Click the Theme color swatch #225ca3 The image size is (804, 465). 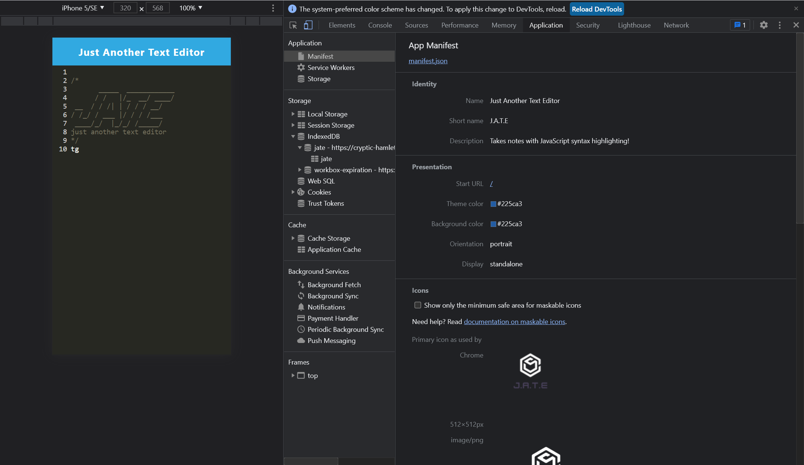pos(493,203)
